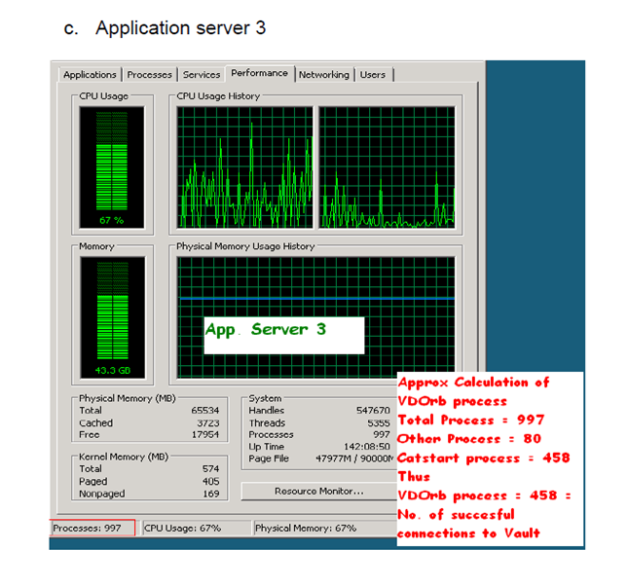Open the Users tab
This screenshot has height=586, width=628.
373,75
